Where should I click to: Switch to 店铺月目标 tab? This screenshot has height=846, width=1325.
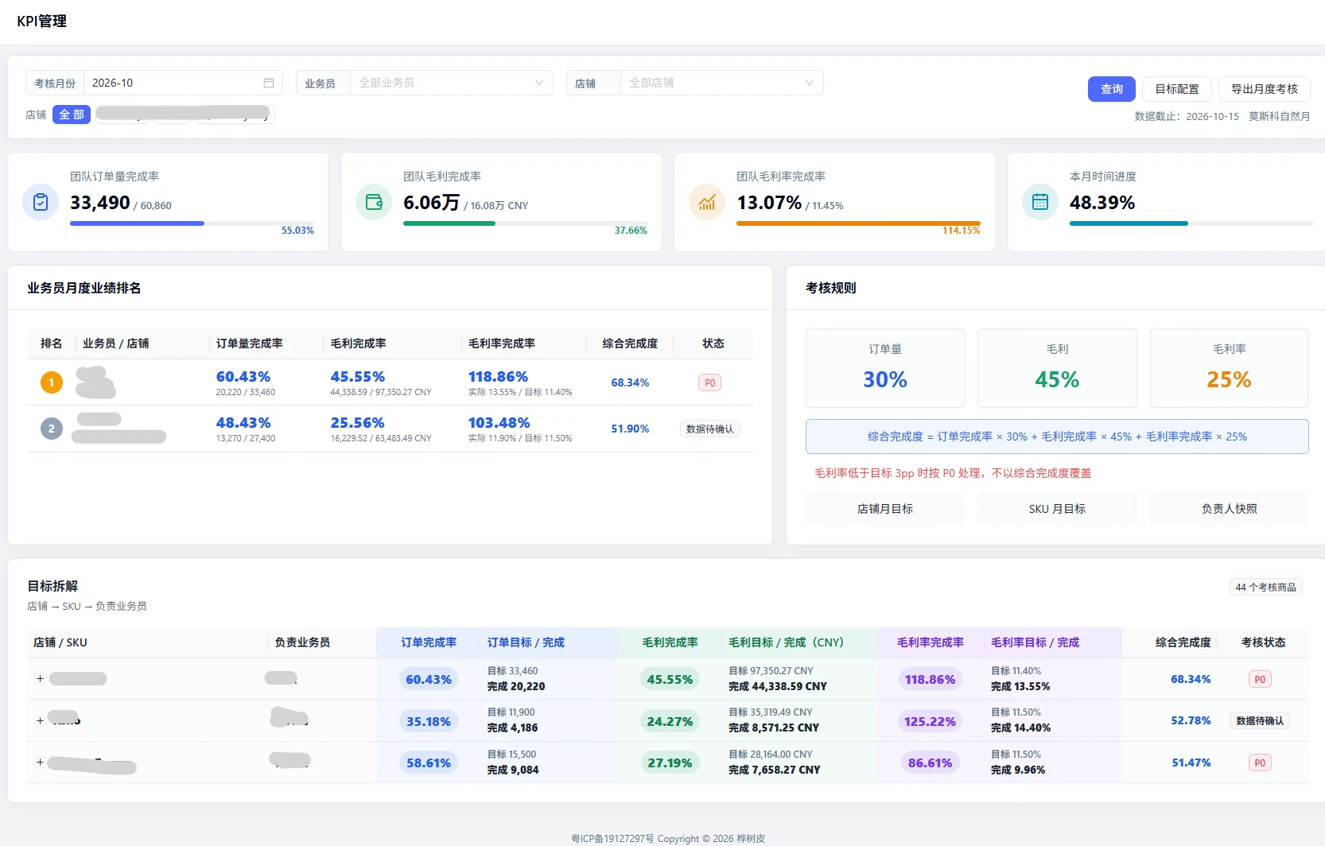tap(885, 509)
